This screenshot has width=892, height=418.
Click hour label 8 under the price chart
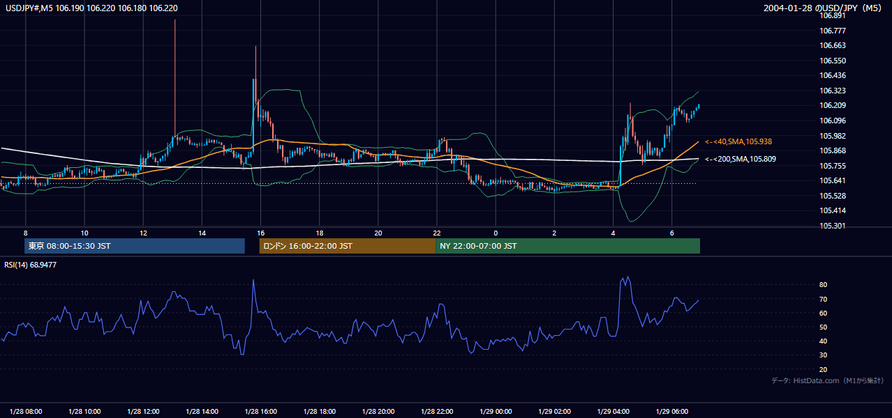tap(25, 233)
